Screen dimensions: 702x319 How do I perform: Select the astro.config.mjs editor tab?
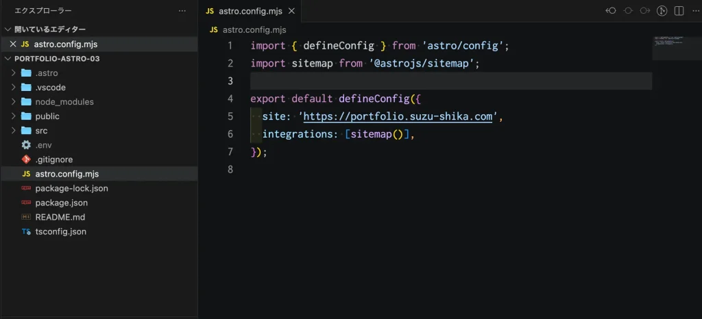250,11
